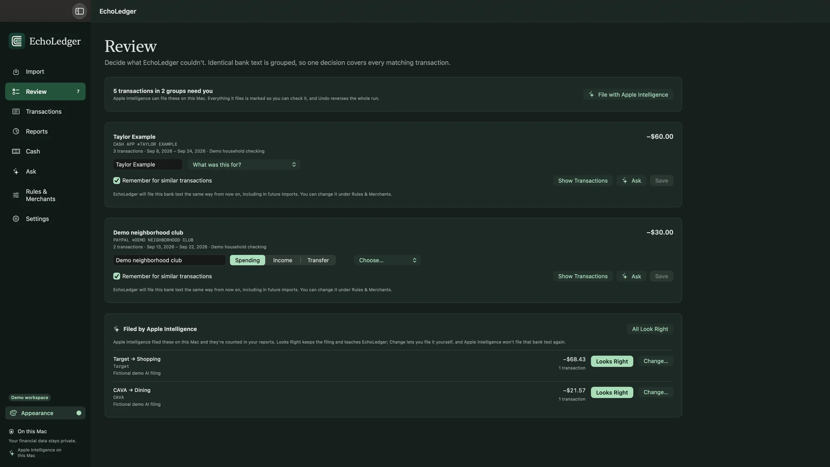Select Income type for Demo neighborhood club
The height and width of the screenshot is (467, 830).
point(283,260)
